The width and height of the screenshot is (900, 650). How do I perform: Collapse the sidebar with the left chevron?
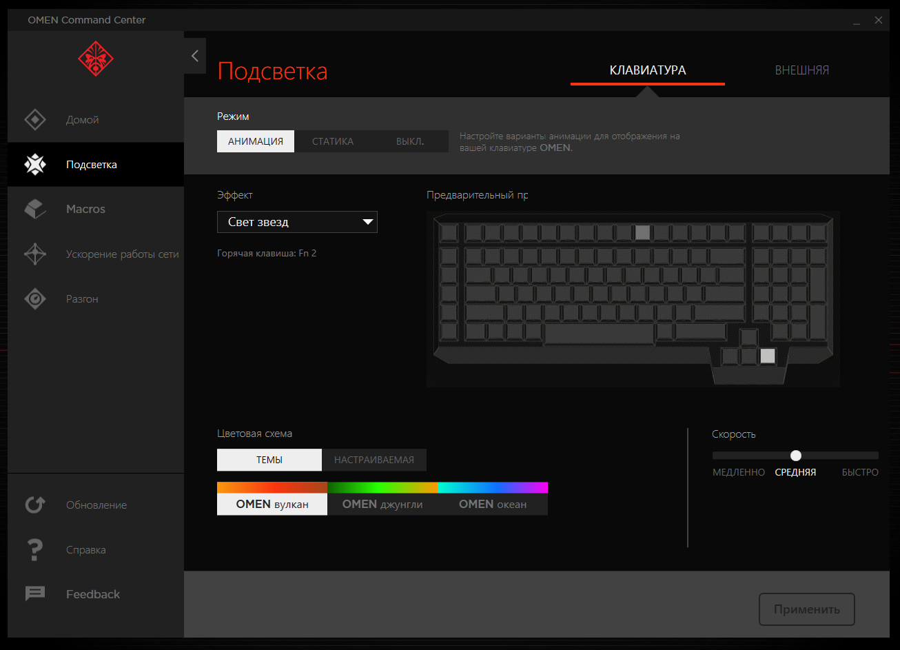[195, 56]
